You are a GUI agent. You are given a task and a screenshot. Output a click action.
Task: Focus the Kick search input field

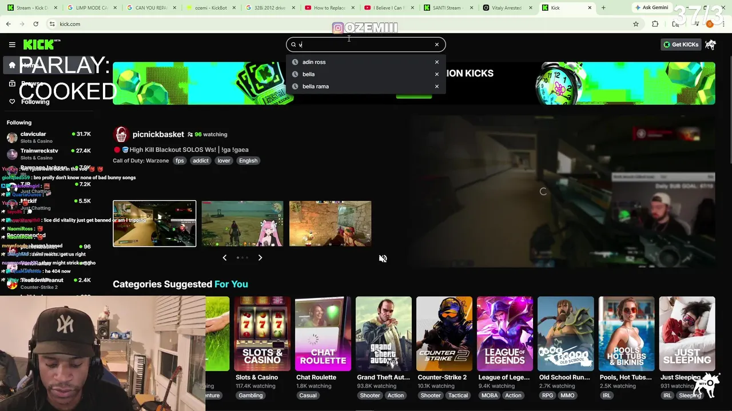[x=365, y=45]
